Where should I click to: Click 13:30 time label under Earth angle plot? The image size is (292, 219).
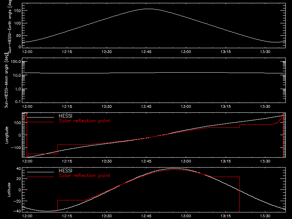pyautogui.click(x=265, y=51)
